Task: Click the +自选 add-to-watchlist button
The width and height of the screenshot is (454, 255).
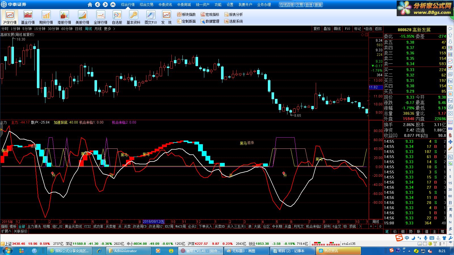Action: tap(368, 29)
